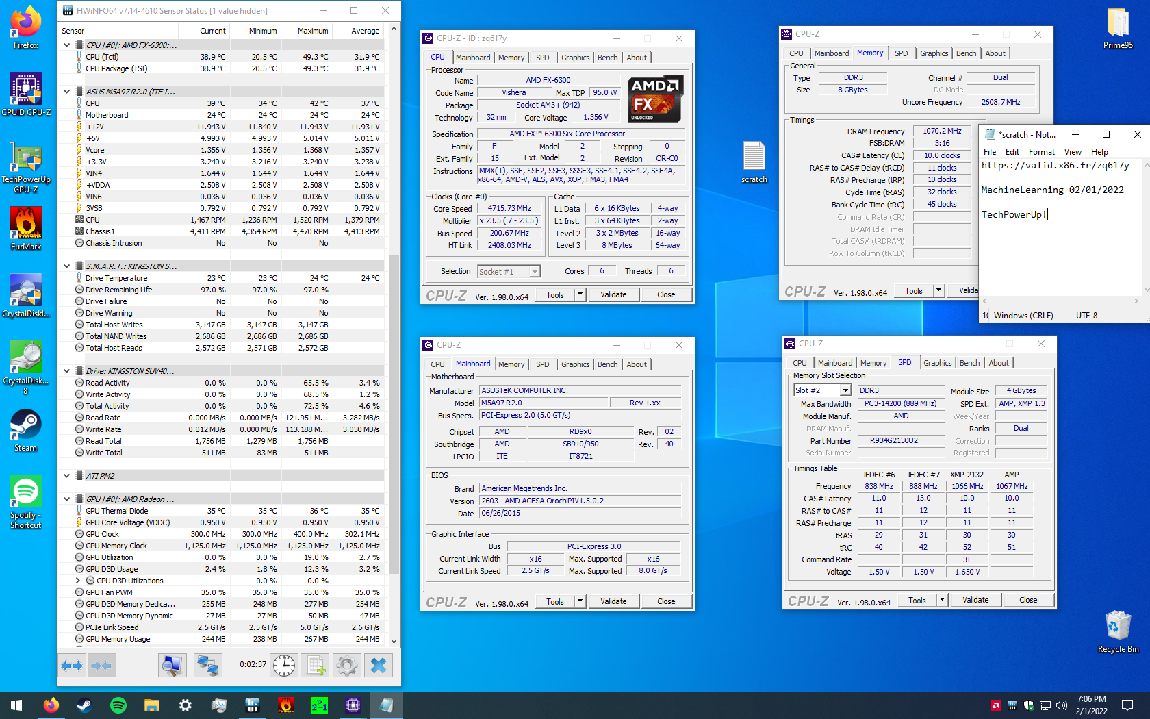Select the About tab in CPU-Z SPD window
The width and height of the screenshot is (1150, 719).
pos(999,363)
